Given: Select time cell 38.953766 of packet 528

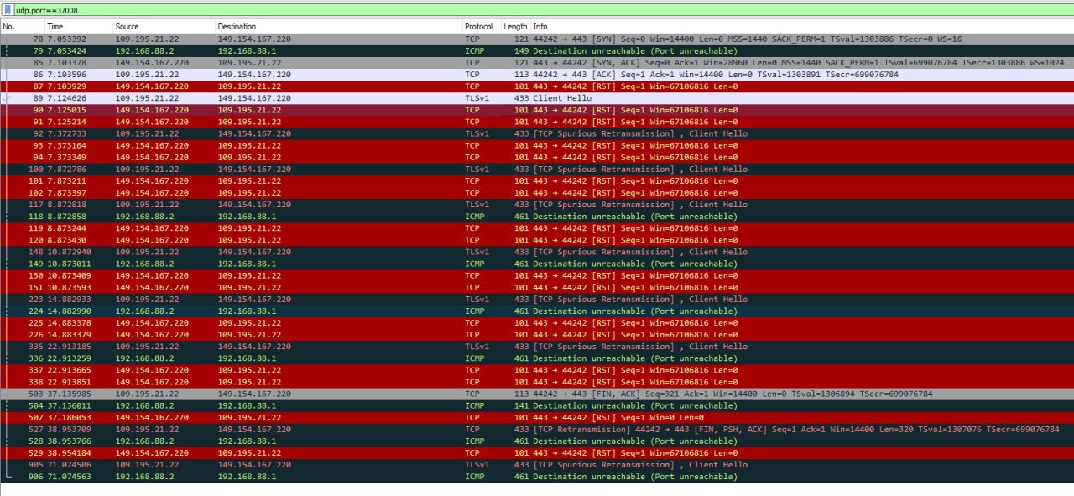Looking at the screenshot, I should (x=69, y=441).
